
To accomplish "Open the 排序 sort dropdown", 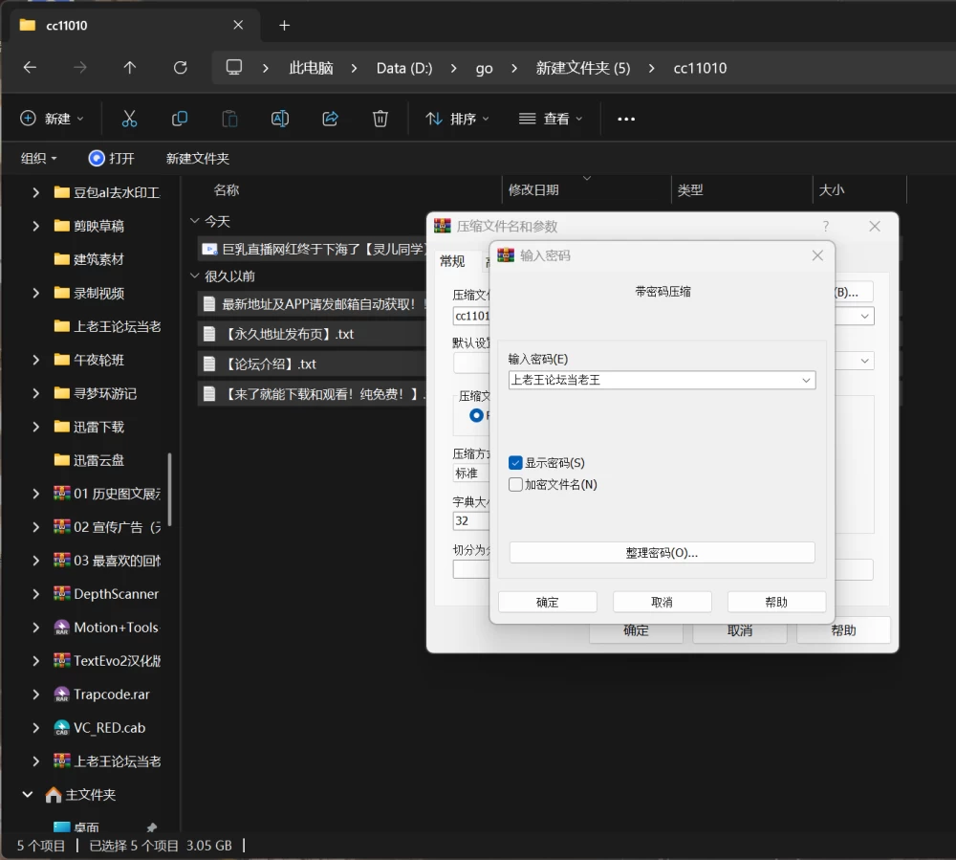I will [x=457, y=119].
